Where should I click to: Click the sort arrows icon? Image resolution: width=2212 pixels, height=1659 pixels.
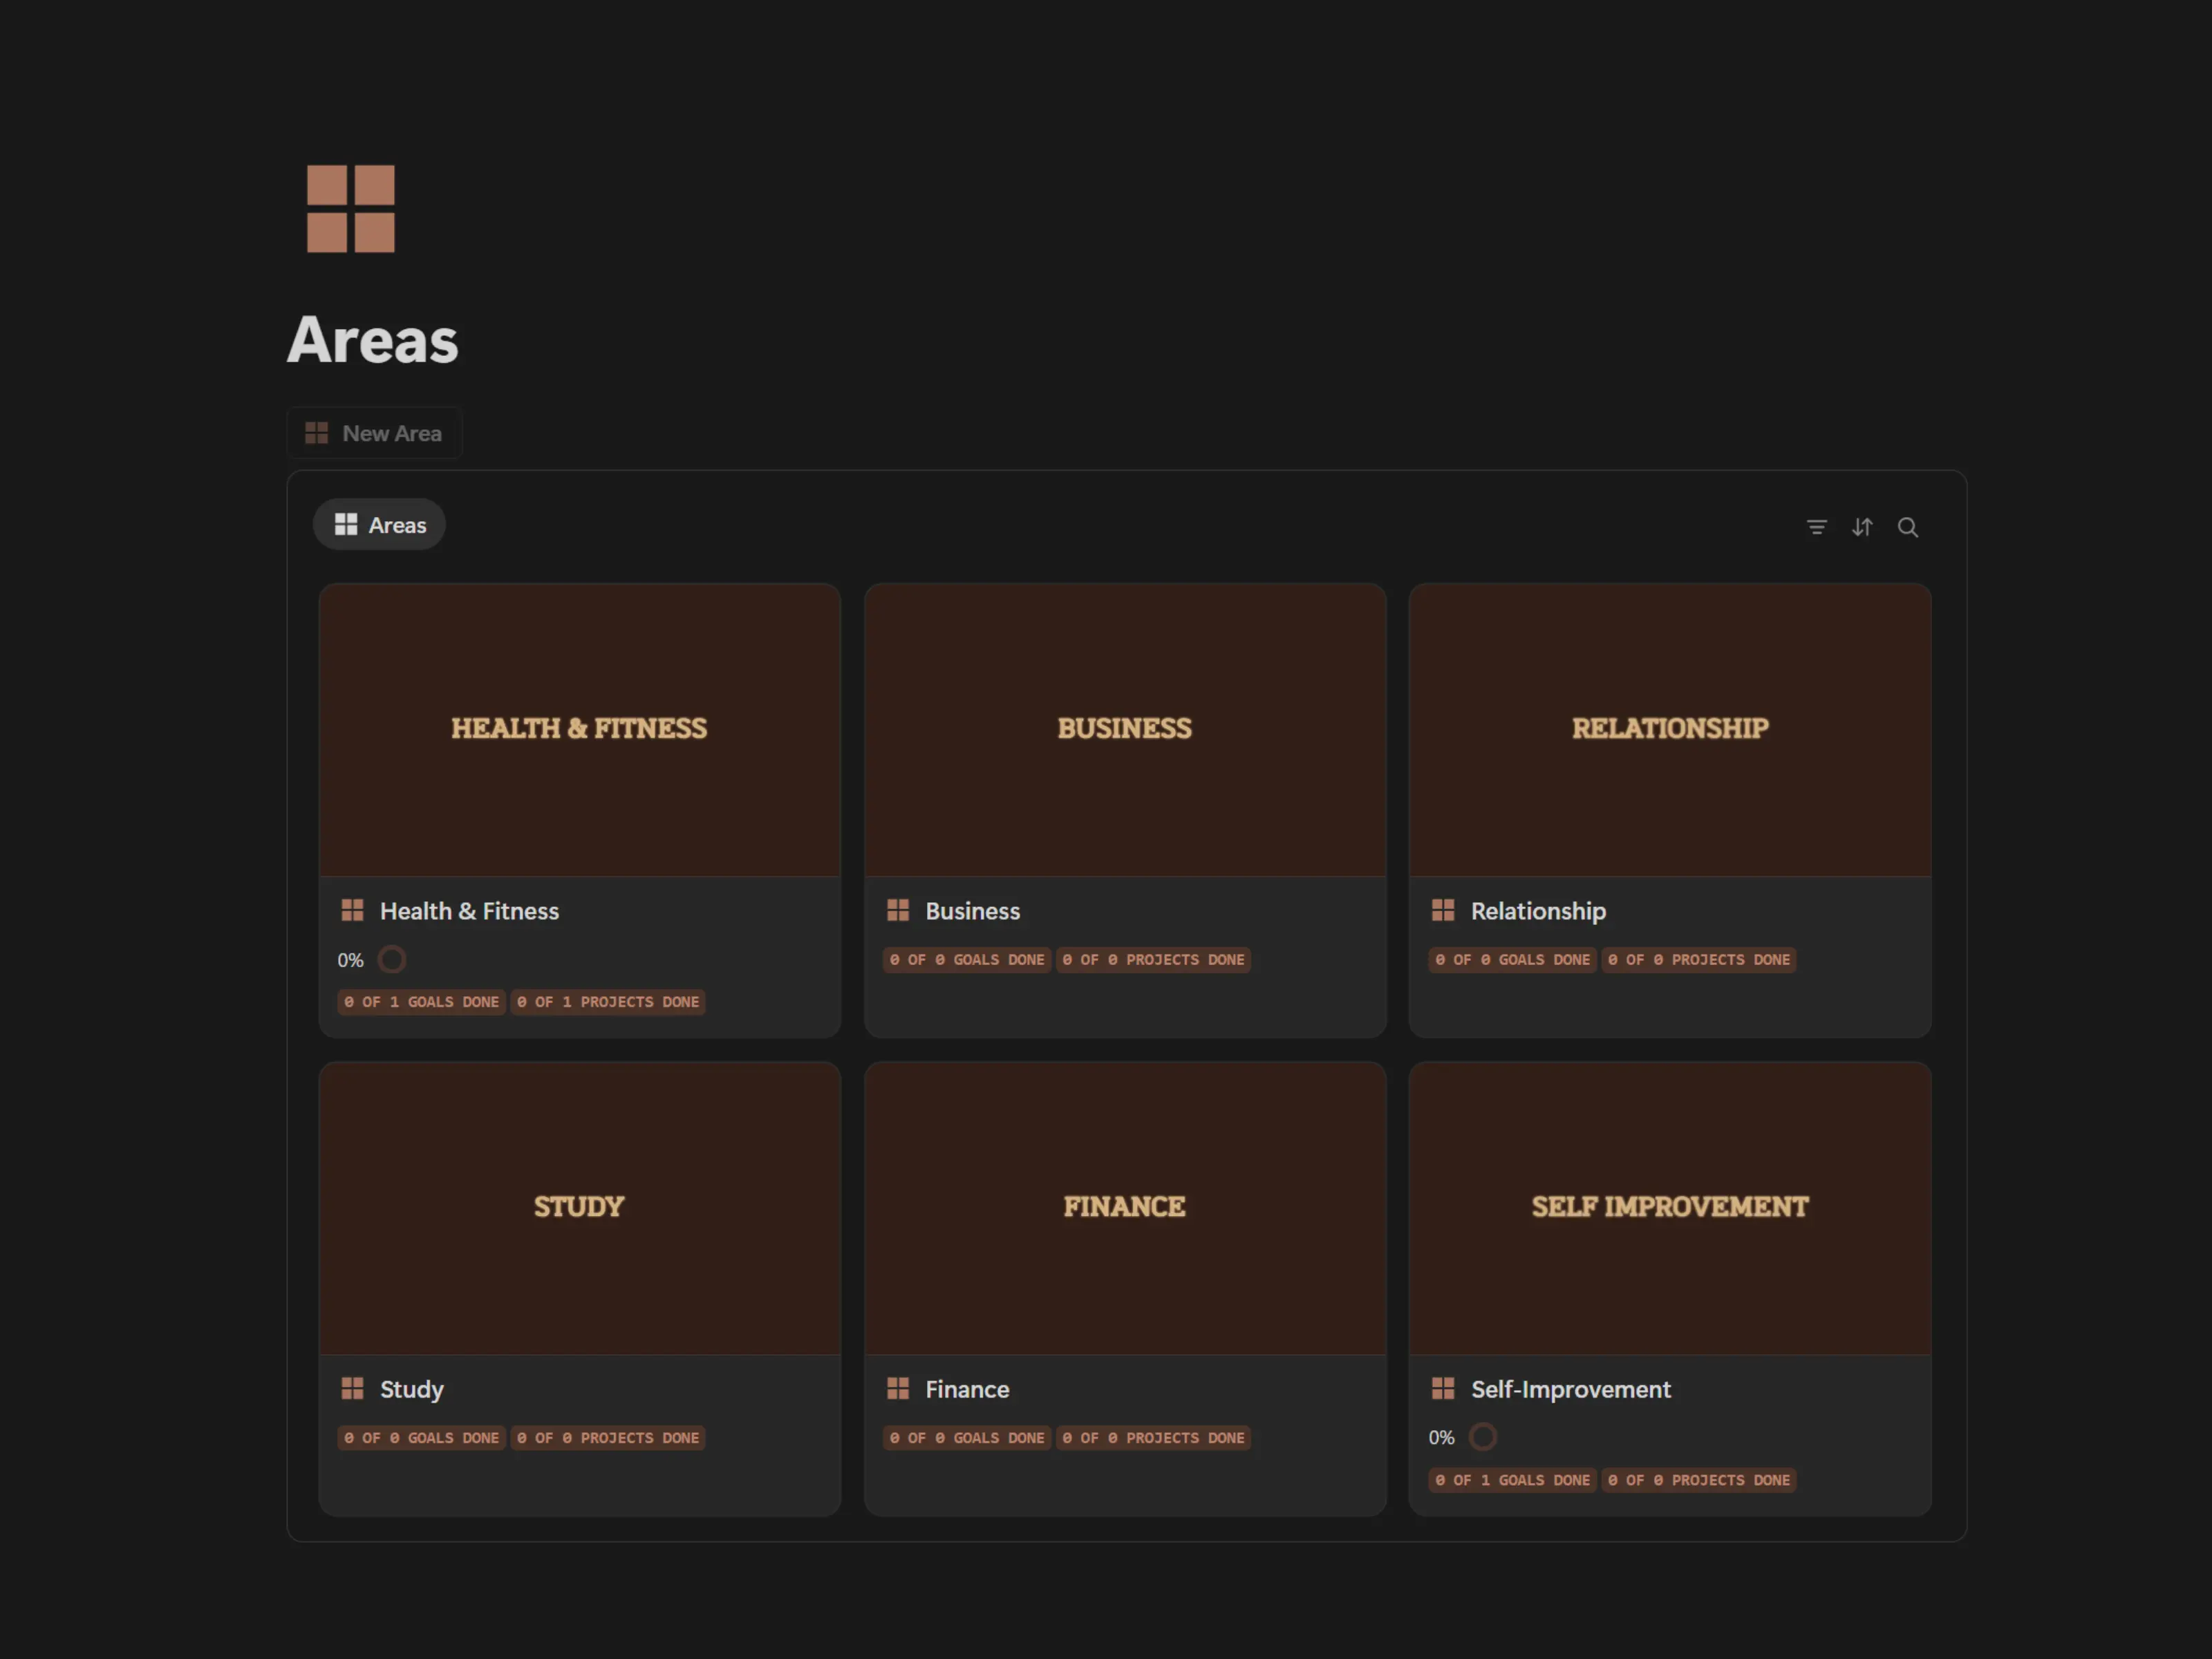(x=1861, y=527)
